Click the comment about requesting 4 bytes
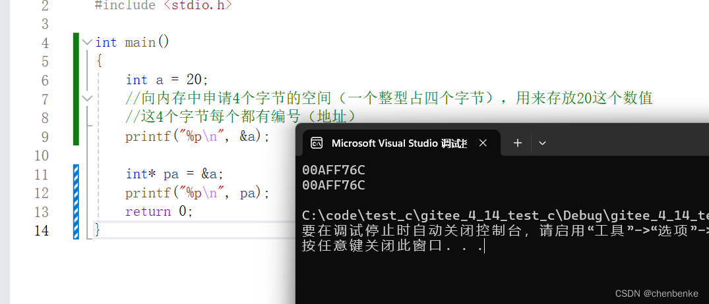Image resolution: width=709 pixels, height=304 pixels. pyautogui.click(x=389, y=98)
